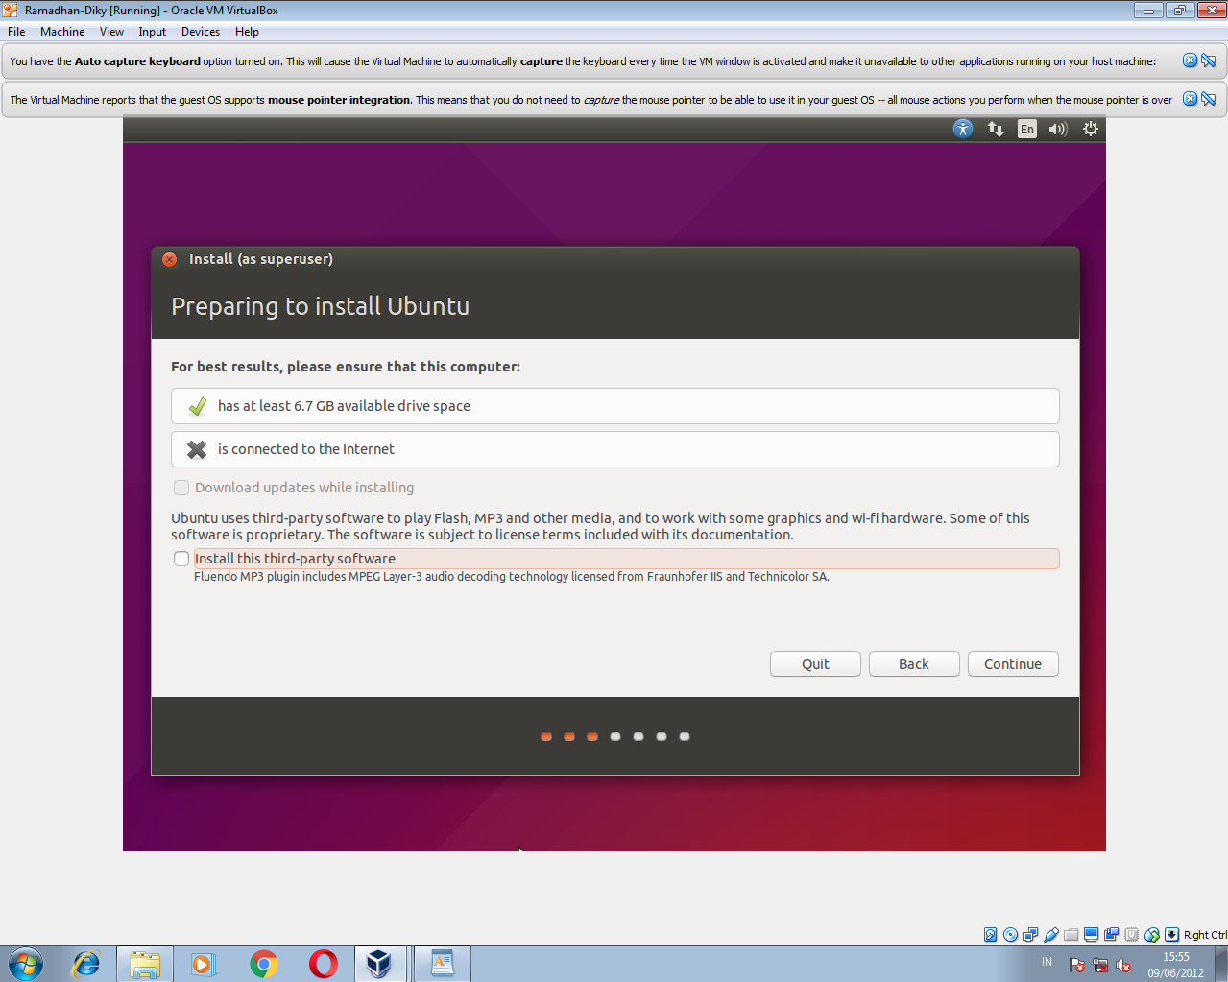The image size is (1228, 982).
Task: Open the Ubuntu network up/down arrows indicator
Action: [995, 128]
